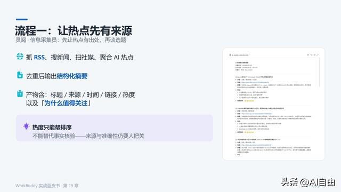Open the blue link in the first news entry
The height and width of the screenshot is (192, 341).
[x=255, y=83]
